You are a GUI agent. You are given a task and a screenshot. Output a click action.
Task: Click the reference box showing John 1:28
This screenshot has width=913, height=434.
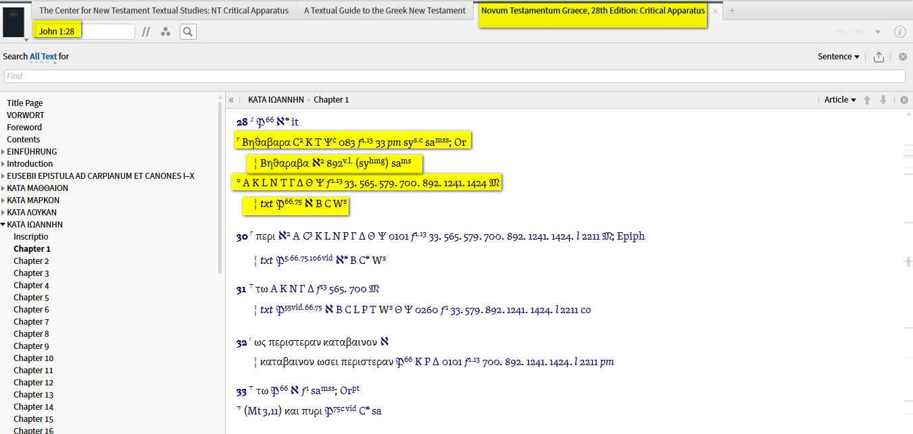84,32
